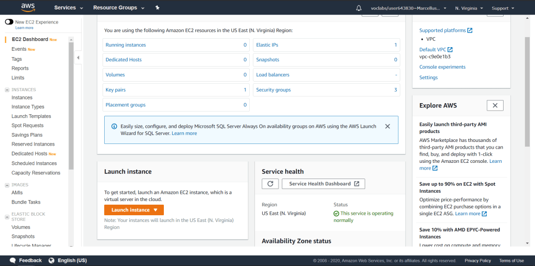The height and width of the screenshot is (266, 535).
Task: Click the Security groups resource link
Action: coord(273,90)
